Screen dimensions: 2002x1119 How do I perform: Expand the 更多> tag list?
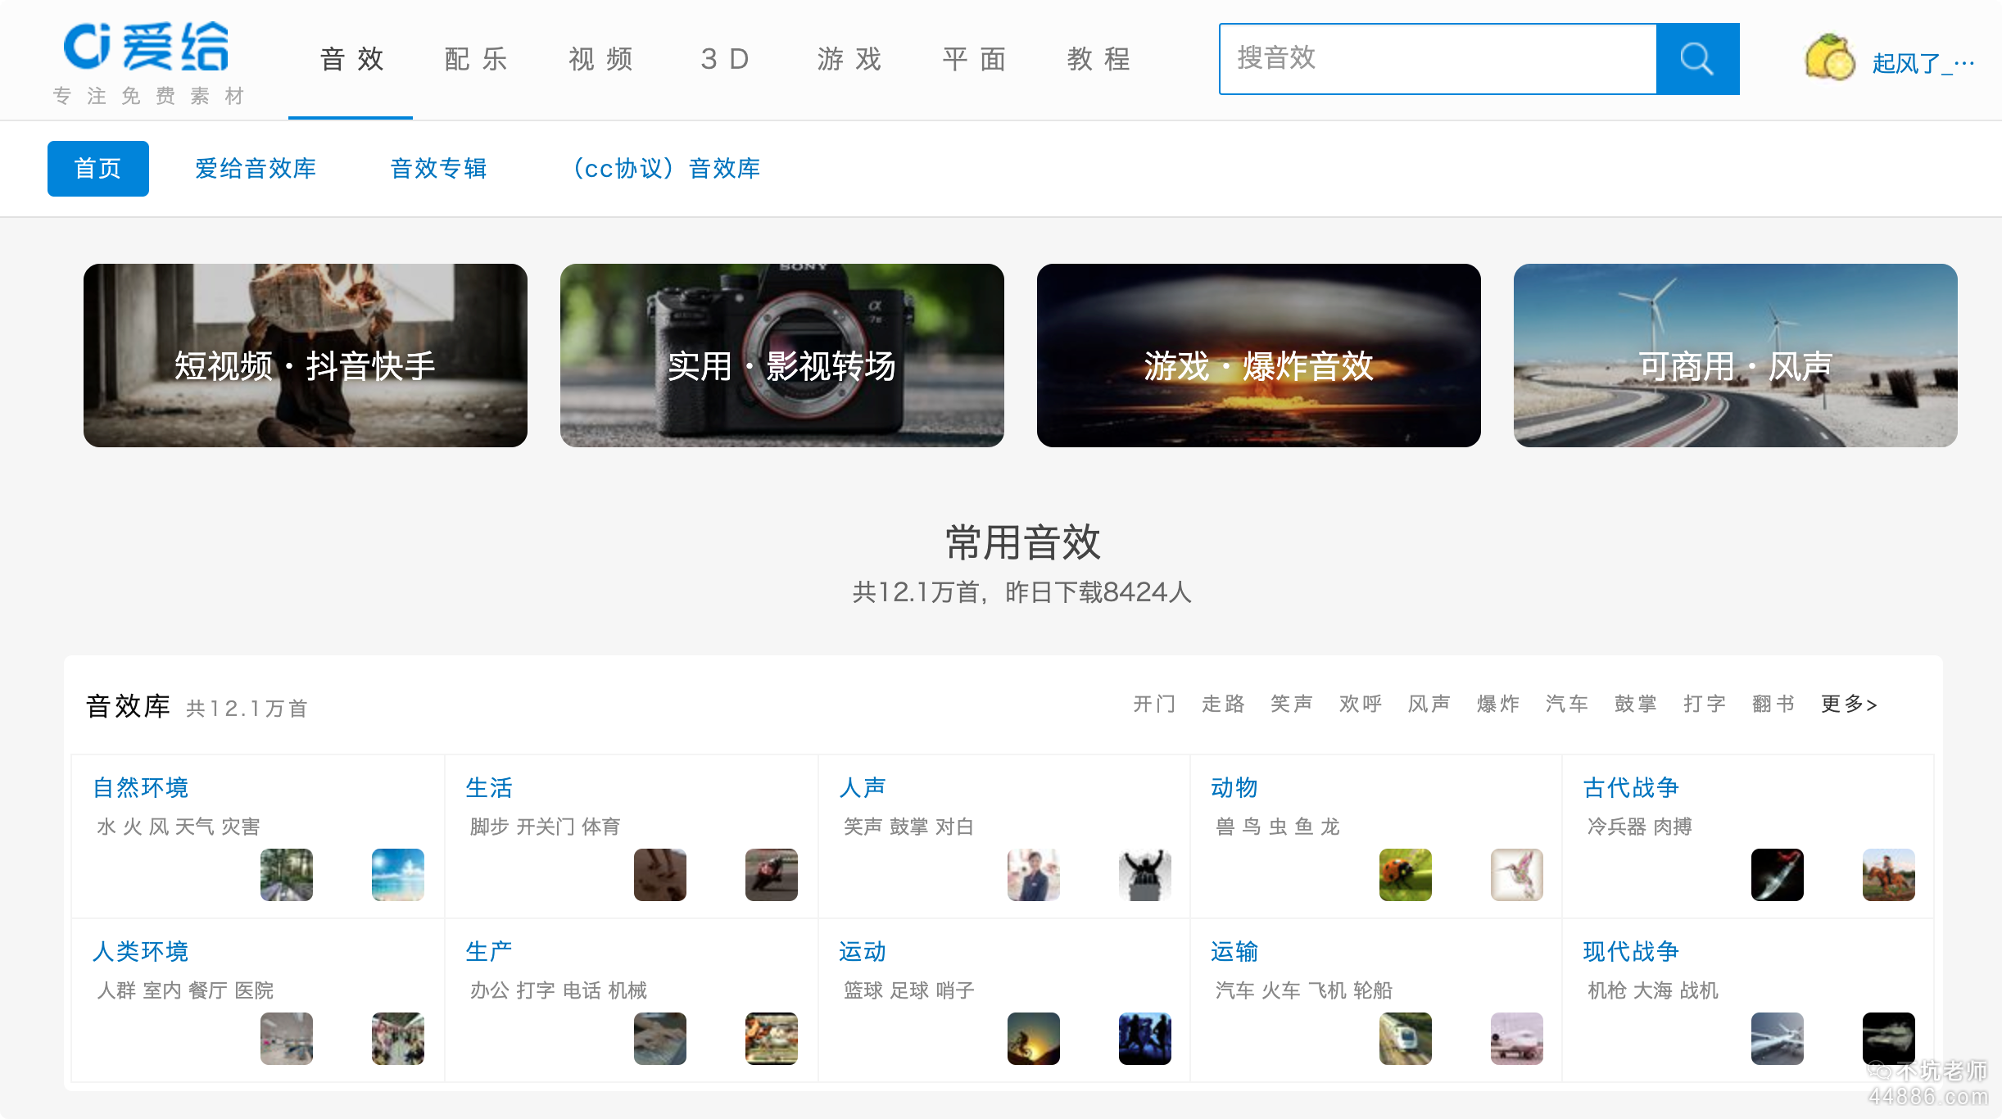(x=1848, y=704)
